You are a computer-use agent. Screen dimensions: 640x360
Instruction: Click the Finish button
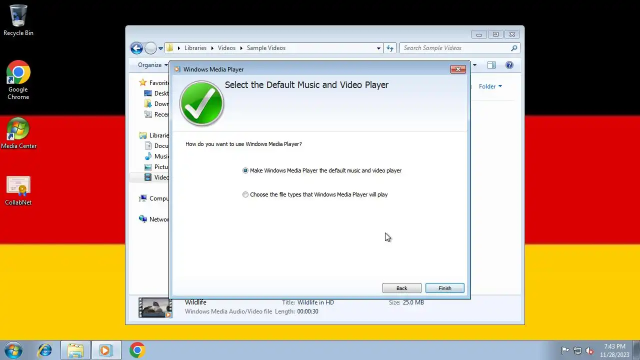(x=444, y=288)
